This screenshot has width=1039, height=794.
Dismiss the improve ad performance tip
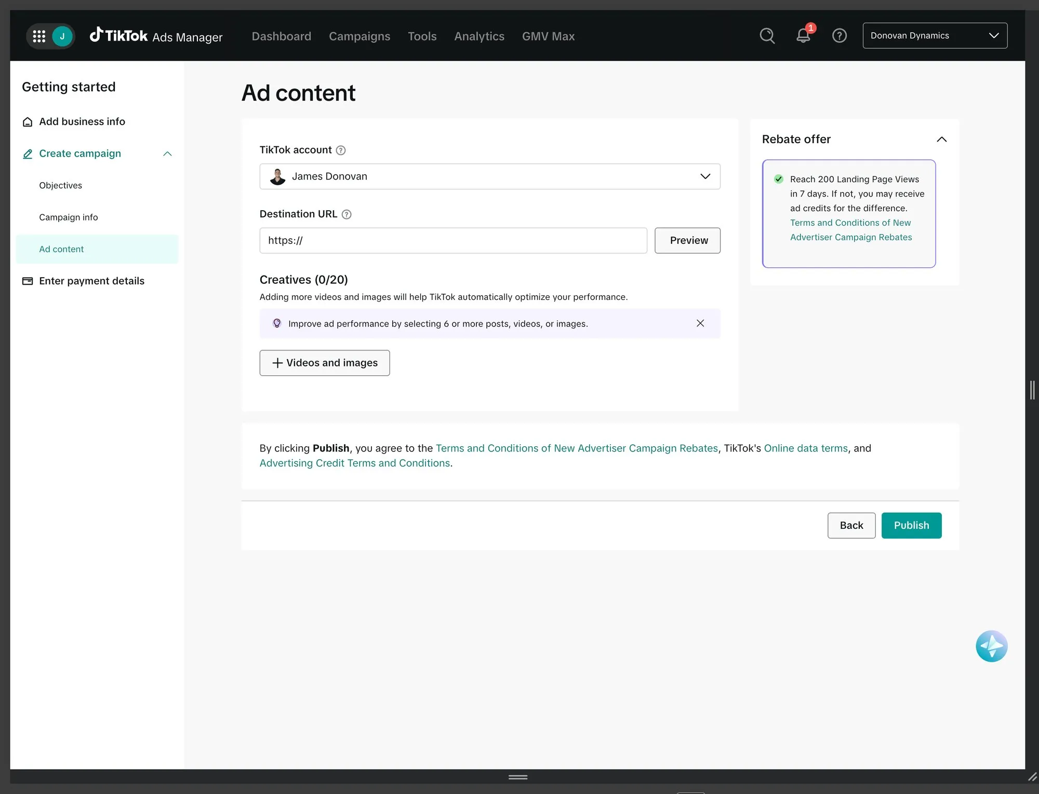pos(700,323)
